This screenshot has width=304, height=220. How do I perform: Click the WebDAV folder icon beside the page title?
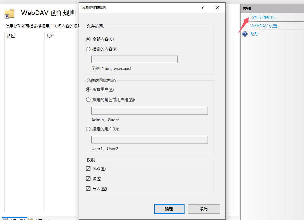tap(9, 14)
